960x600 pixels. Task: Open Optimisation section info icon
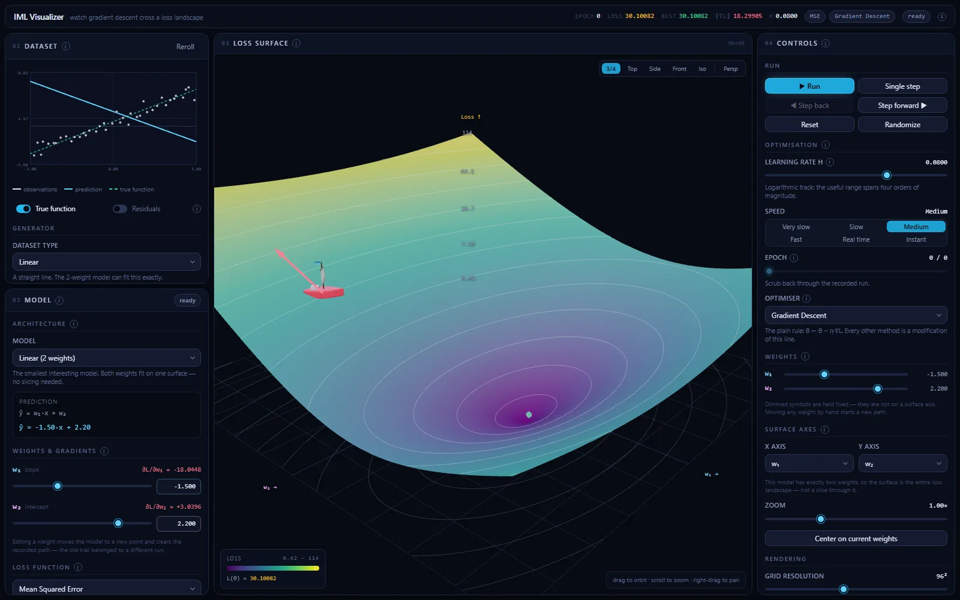click(826, 145)
